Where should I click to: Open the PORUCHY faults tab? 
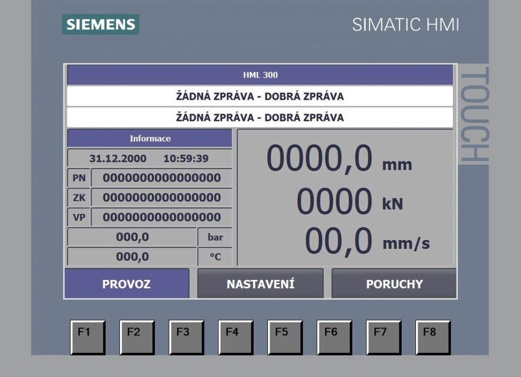pos(394,284)
